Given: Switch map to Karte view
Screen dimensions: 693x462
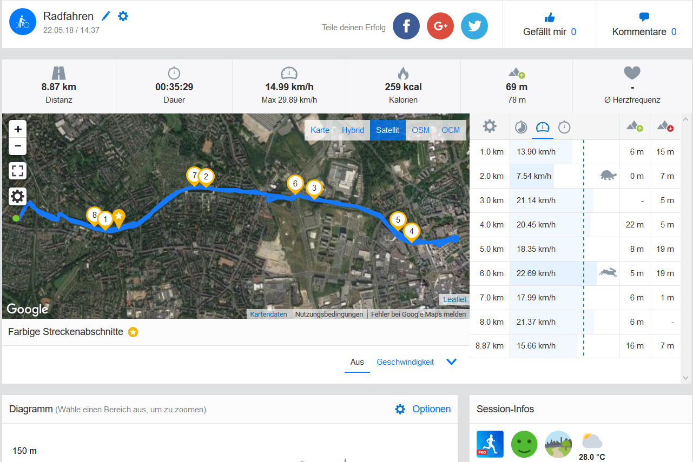Looking at the screenshot, I should click(x=320, y=130).
